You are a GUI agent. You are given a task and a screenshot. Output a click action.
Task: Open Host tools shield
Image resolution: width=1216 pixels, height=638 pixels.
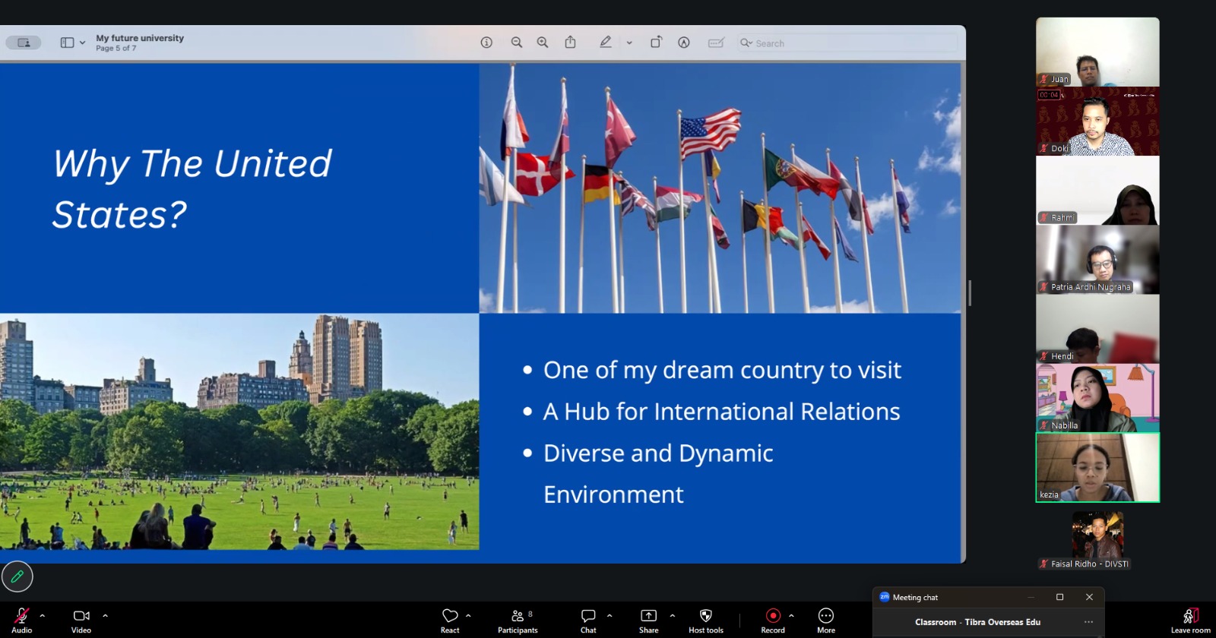706,620
